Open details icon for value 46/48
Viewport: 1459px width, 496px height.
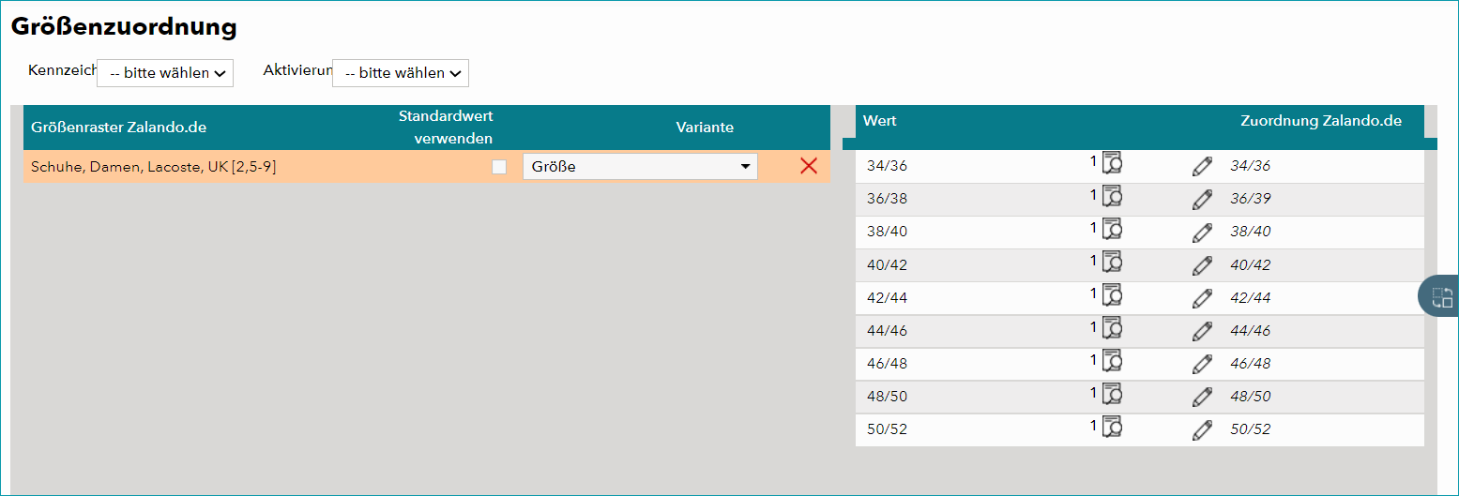1112,360
